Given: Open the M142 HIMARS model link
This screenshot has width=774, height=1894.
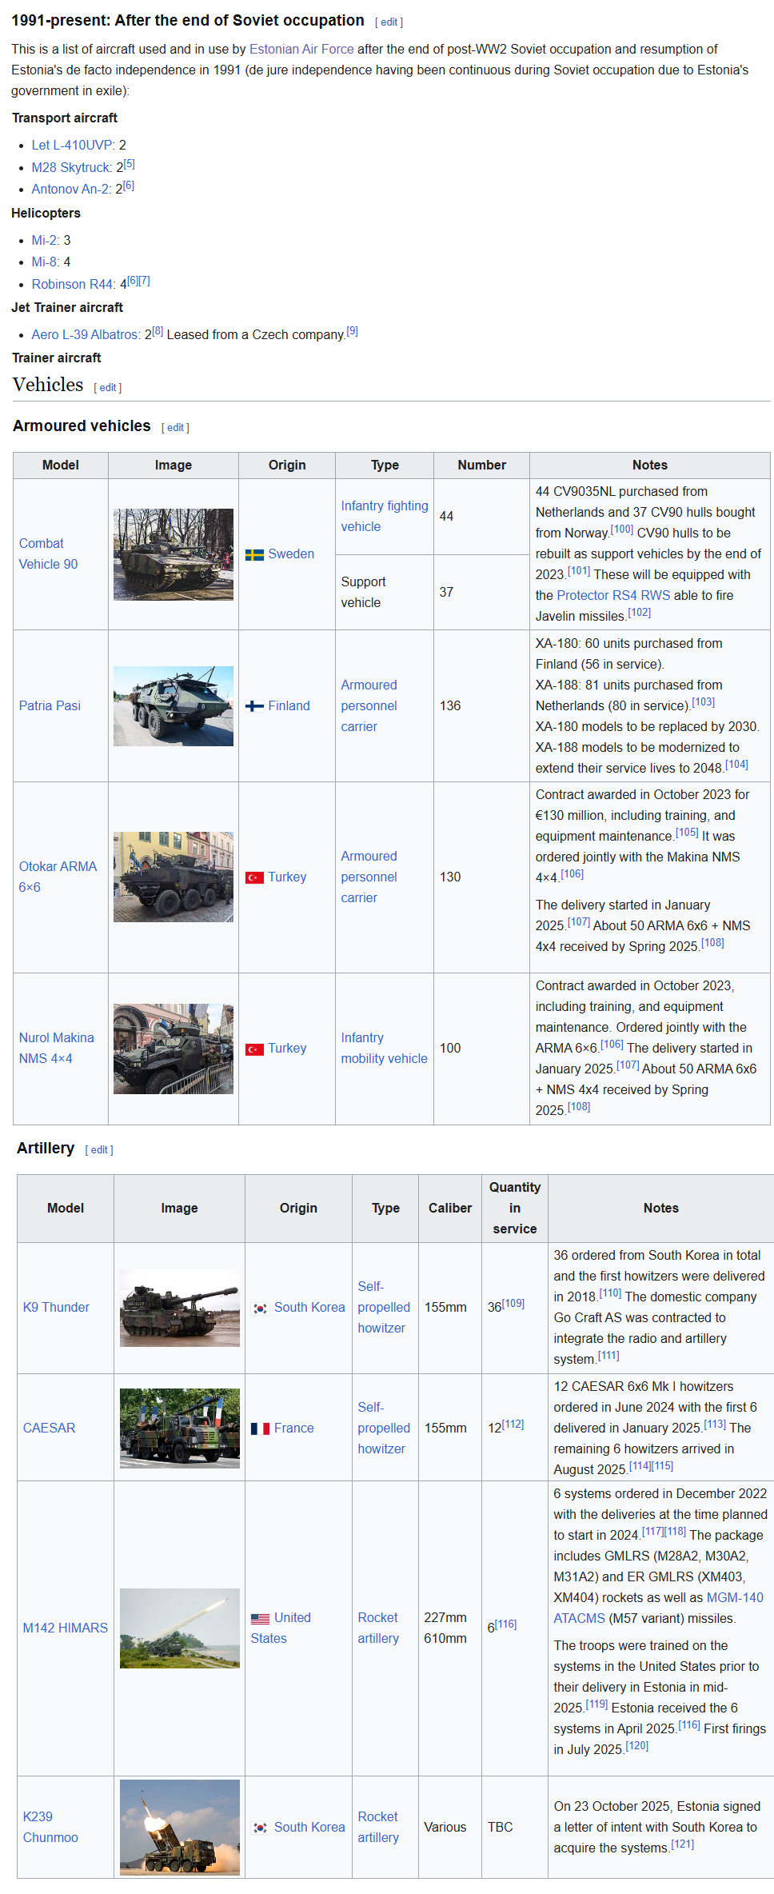Looking at the screenshot, I should (66, 1628).
